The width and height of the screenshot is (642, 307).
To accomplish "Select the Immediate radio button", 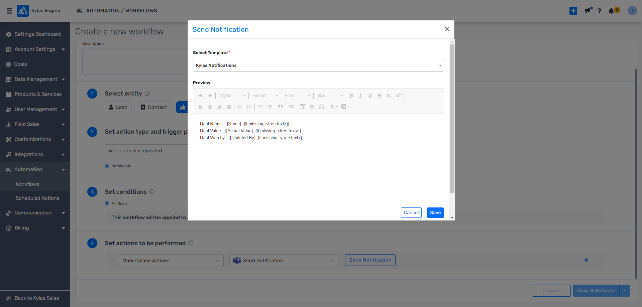I will [107, 166].
